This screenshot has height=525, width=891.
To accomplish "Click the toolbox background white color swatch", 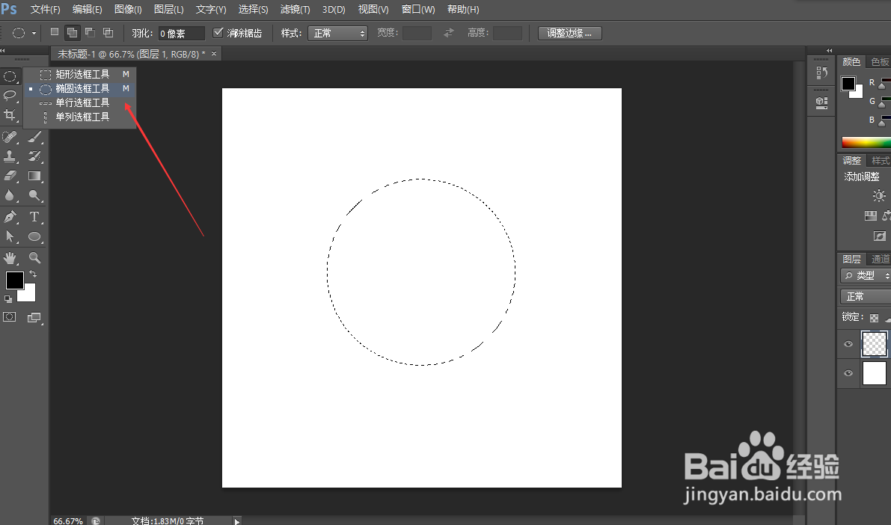I will [x=28, y=295].
